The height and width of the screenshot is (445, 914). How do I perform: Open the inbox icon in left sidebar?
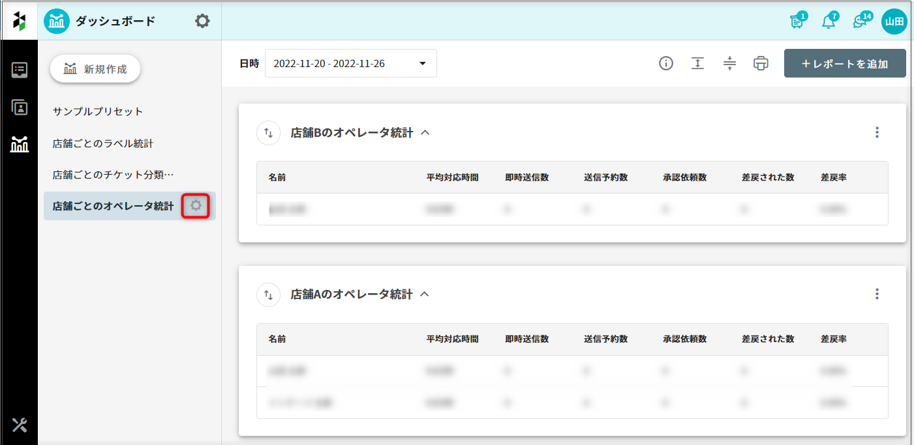coord(20,70)
